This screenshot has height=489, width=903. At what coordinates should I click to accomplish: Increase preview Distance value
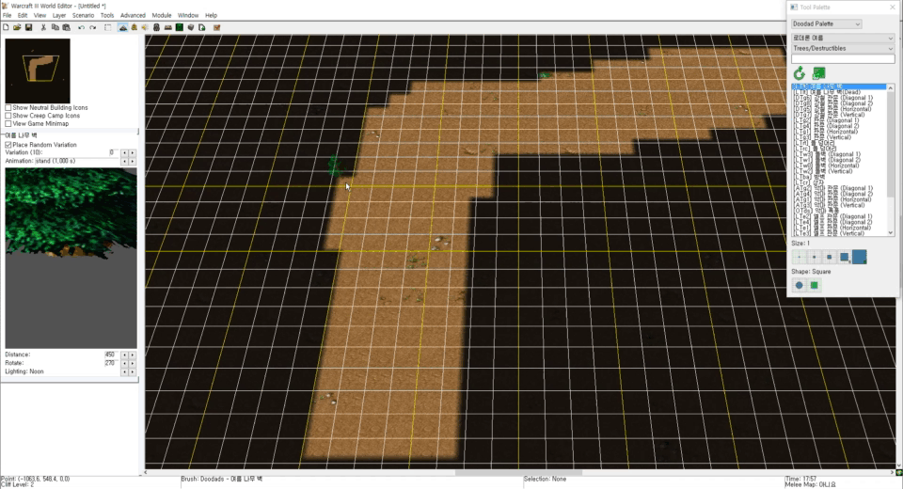(133, 355)
